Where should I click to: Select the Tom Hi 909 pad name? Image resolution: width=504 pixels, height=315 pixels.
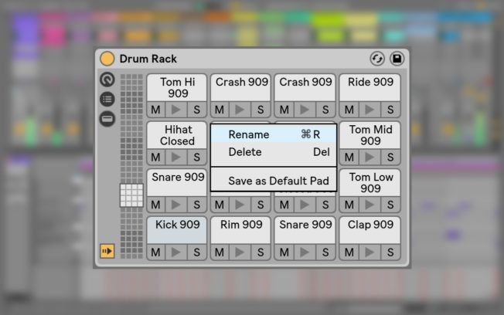178,88
